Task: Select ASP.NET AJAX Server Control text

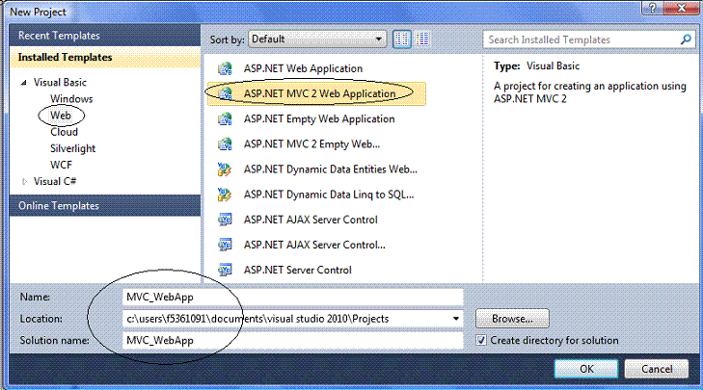Action: coord(311,220)
